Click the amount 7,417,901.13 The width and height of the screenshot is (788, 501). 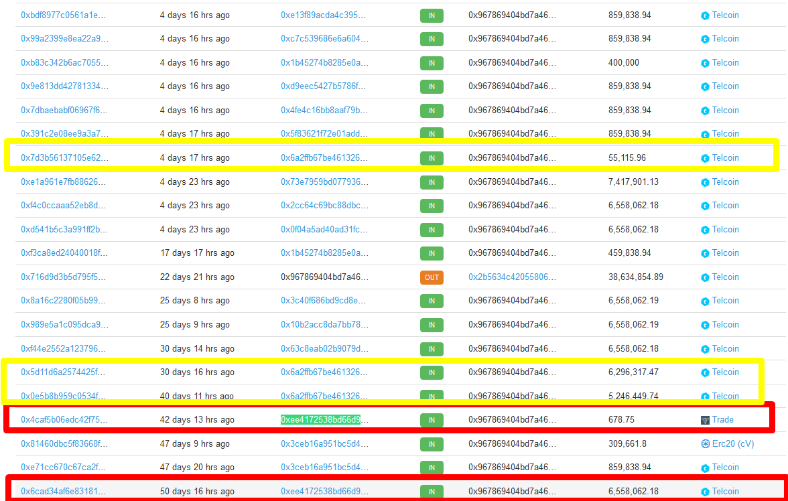click(633, 182)
